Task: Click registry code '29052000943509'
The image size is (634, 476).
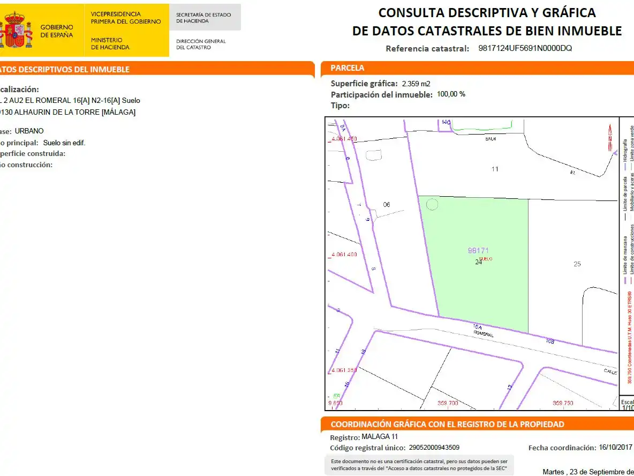Action: pos(434,448)
